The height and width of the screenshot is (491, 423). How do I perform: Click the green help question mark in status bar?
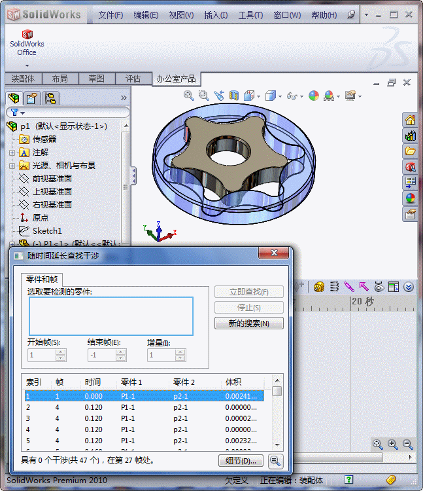click(348, 479)
